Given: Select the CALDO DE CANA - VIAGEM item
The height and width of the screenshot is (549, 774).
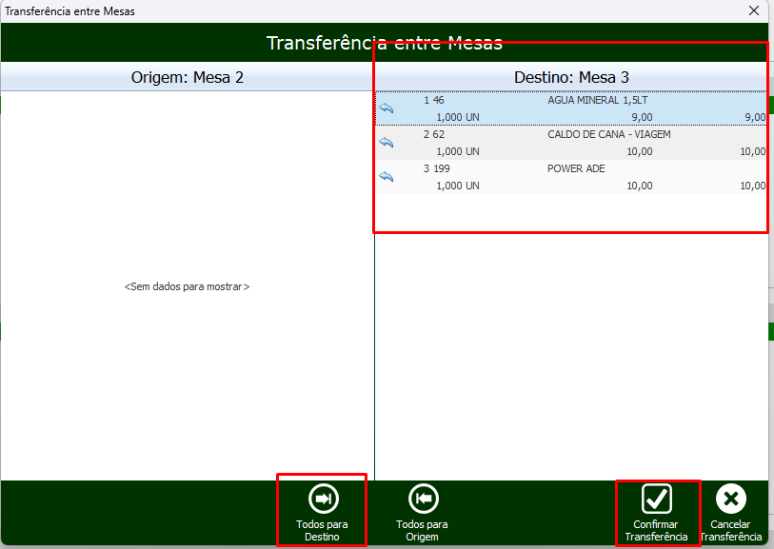Looking at the screenshot, I should pos(608,134).
